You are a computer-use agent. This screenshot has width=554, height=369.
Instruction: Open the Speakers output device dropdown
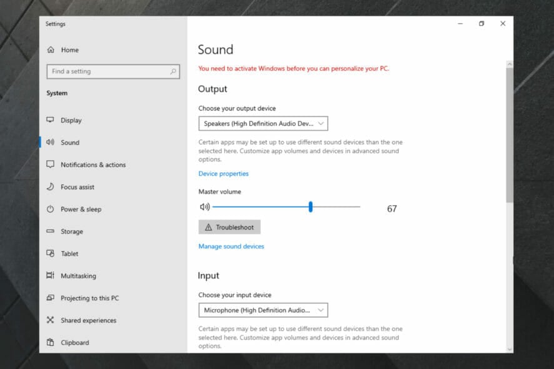[x=263, y=123]
